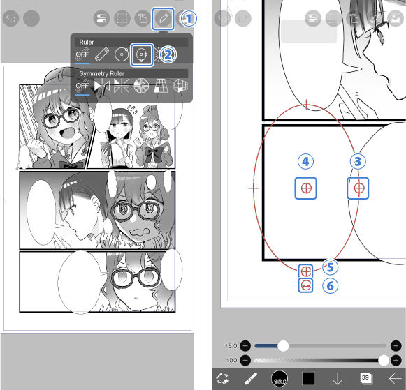Select the Straight Ruler option
This screenshot has height=390, width=406.
pos(102,54)
